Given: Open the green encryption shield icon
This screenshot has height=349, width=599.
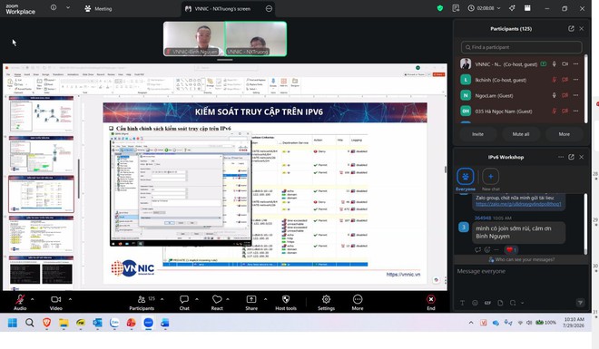Looking at the screenshot, I should [x=440, y=8].
